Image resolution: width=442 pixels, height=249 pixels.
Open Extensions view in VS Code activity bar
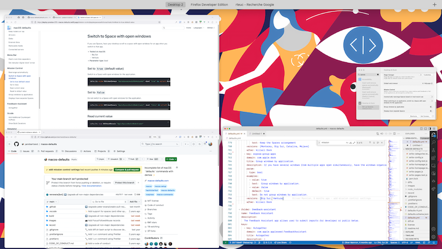click(434, 157)
